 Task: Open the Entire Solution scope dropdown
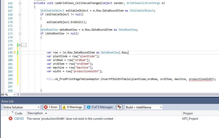point(21,107)
